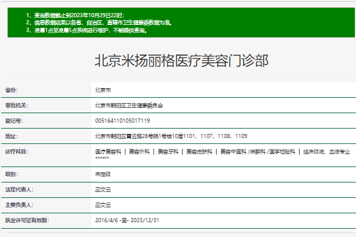The height and width of the screenshot is (237, 356).
Task: Click 美容外科 in the department list
Action: [139, 152]
